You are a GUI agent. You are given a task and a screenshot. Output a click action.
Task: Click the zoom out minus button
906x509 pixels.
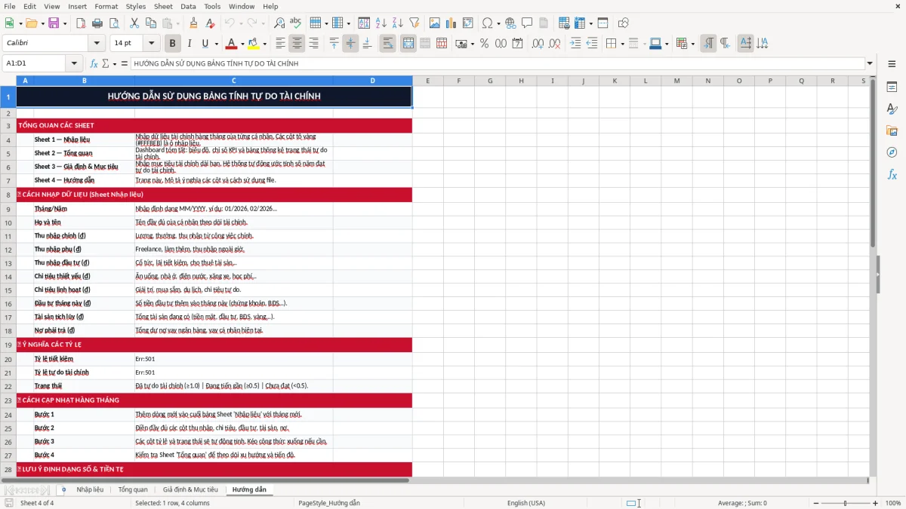pos(815,503)
